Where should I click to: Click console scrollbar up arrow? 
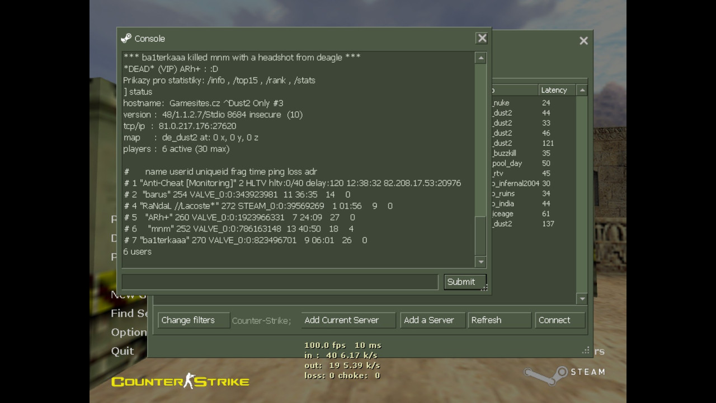pos(481,58)
